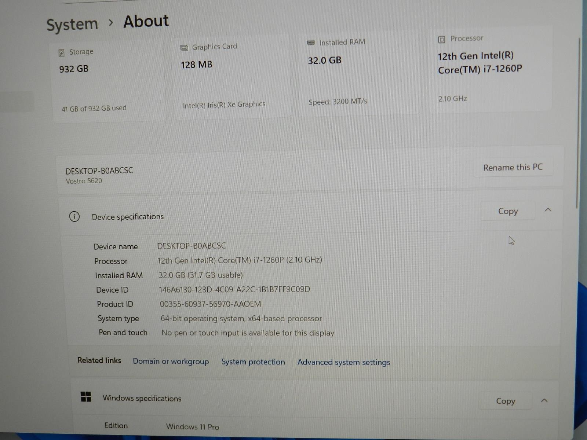Collapse the Device specifications section
The height and width of the screenshot is (440, 587).
click(x=548, y=210)
